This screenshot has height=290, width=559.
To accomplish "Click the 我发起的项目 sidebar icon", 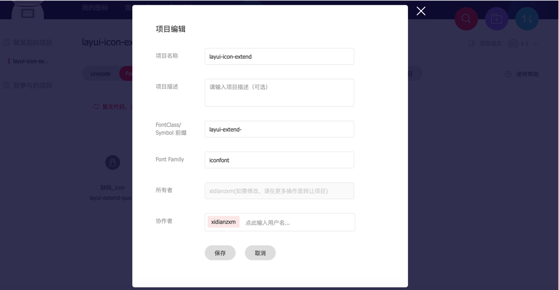I will pos(7,43).
